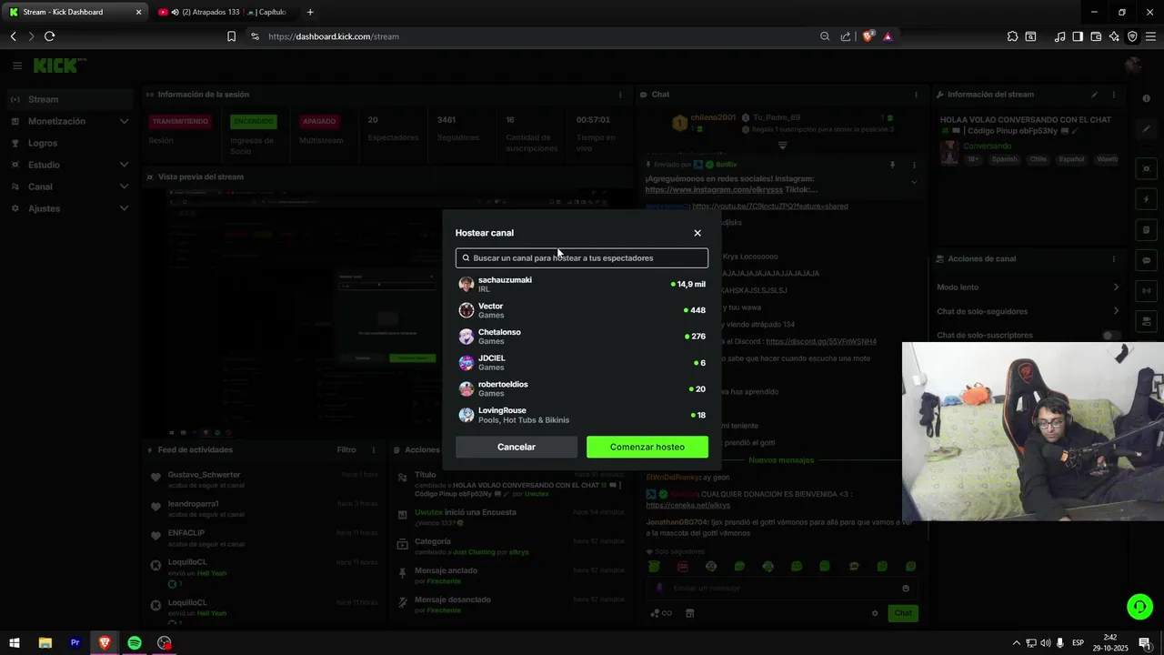Open the Filtro dropdown in activity feed
The height and width of the screenshot is (655, 1164).
pyautogui.click(x=346, y=449)
